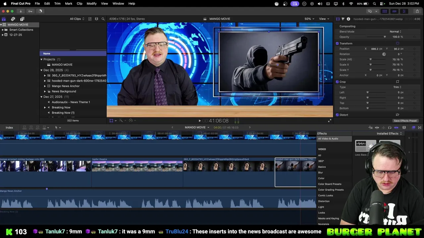Click the Scale Y value field

pyautogui.click(x=396, y=70)
